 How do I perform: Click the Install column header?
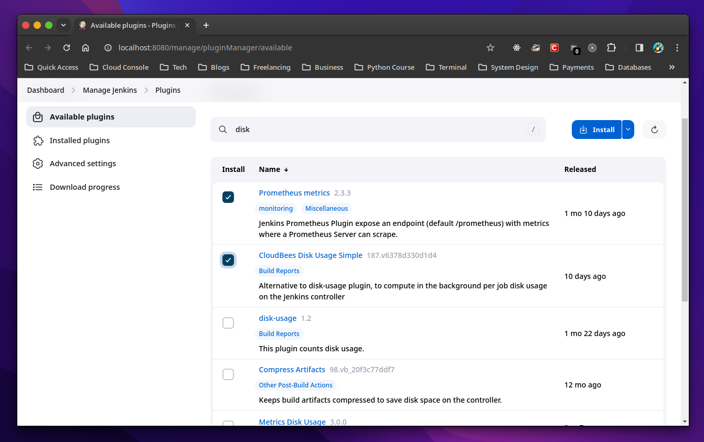click(233, 169)
